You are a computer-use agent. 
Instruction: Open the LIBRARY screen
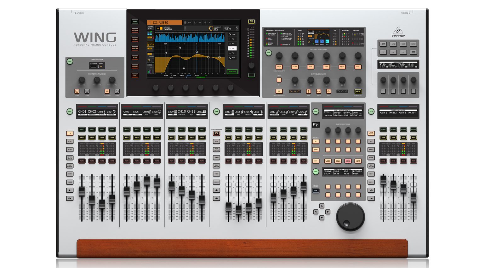[135, 66]
